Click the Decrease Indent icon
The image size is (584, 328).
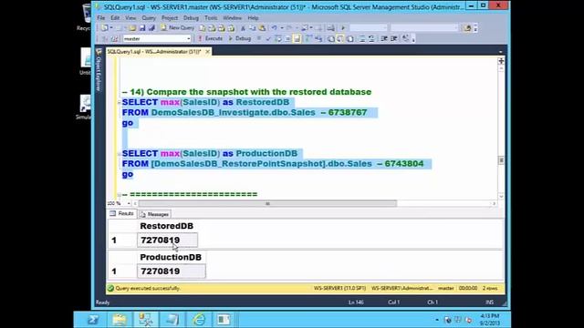pos(384,38)
